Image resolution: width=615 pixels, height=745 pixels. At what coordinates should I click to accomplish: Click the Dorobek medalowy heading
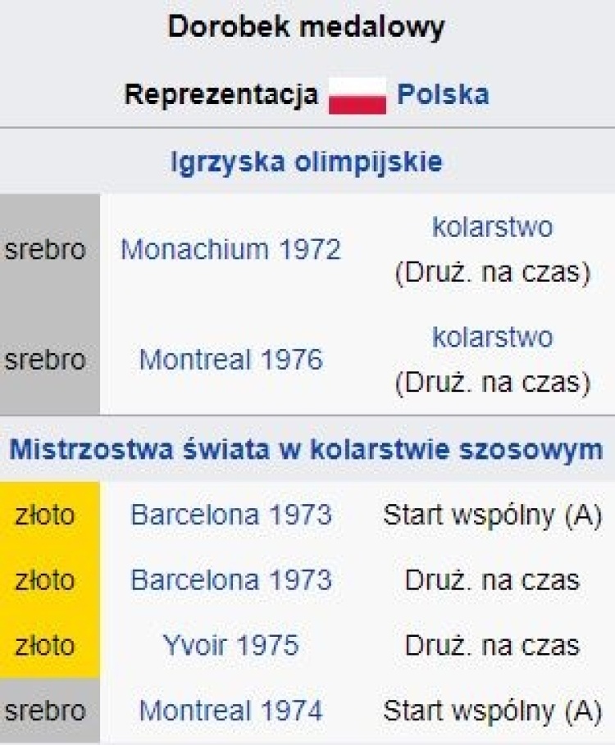307,26
